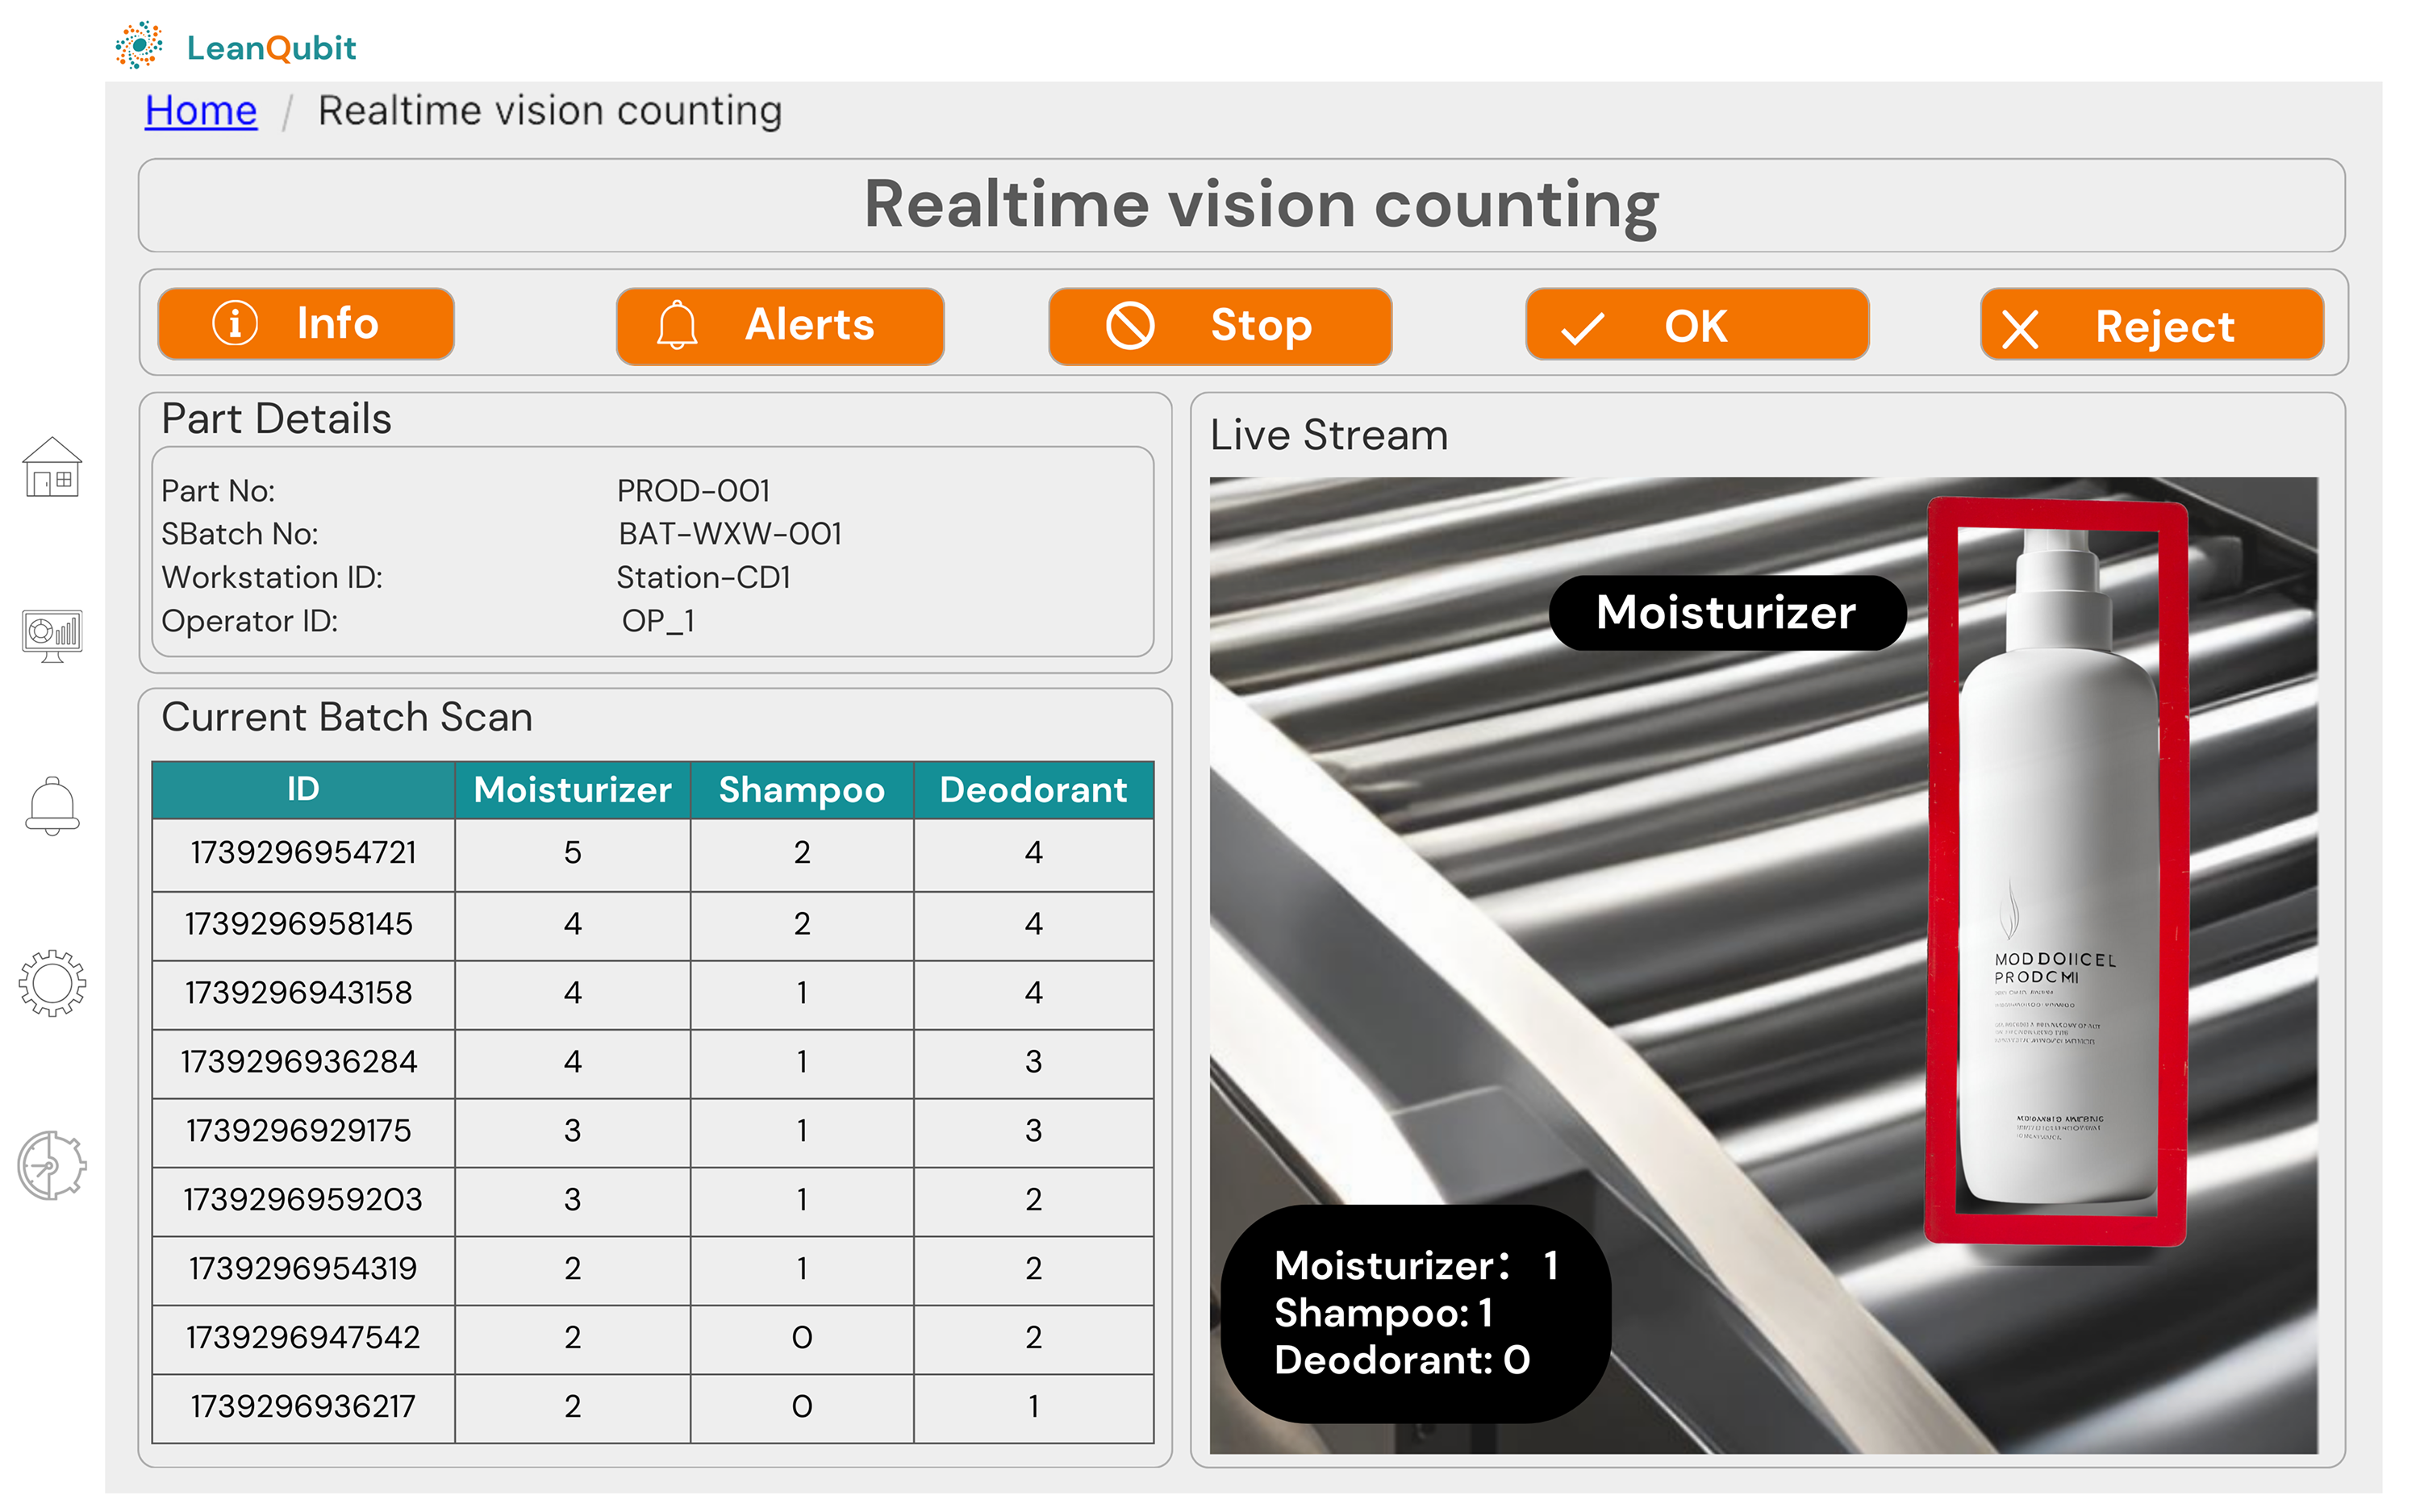Select row ID 1739296929175
2420x1512 pixels.
299,1131
